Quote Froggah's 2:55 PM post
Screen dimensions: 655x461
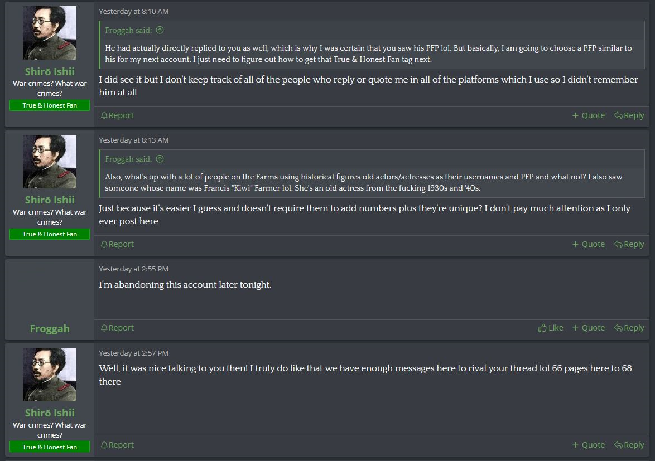[x=589, y=328]
